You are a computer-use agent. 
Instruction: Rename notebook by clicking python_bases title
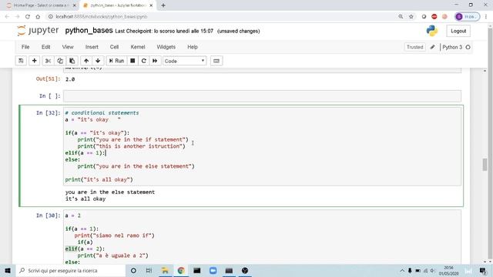coord(89,31)
